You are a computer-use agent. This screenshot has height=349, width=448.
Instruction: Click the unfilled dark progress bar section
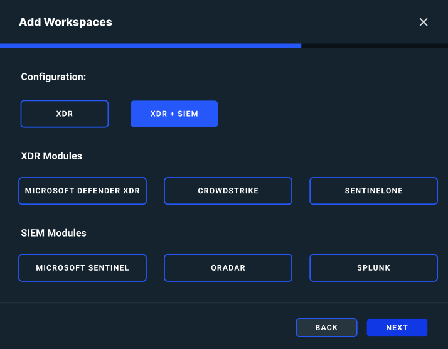tap(374, 46)
